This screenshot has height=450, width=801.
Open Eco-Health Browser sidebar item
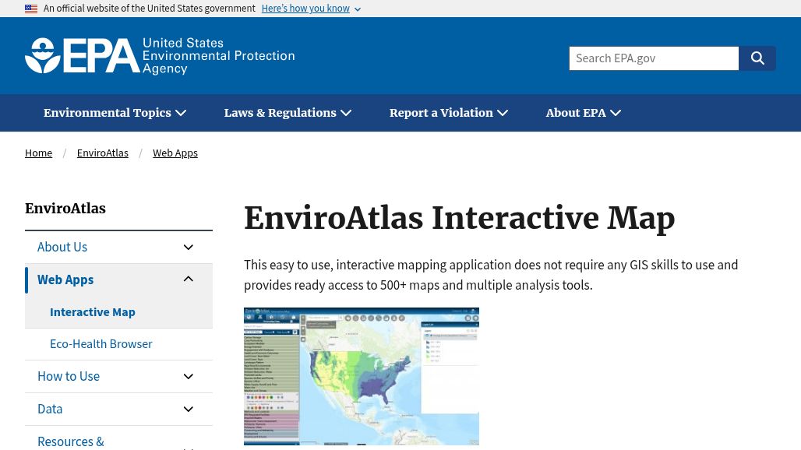coord(101,344)
